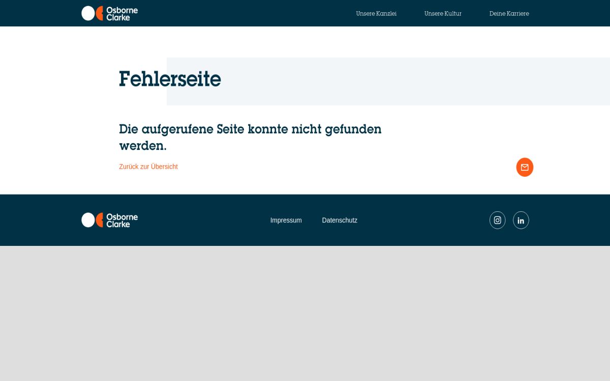Click the Fehlerseite heading
The height and width of the screenshot is (381, 610).
tap(170, 80)
